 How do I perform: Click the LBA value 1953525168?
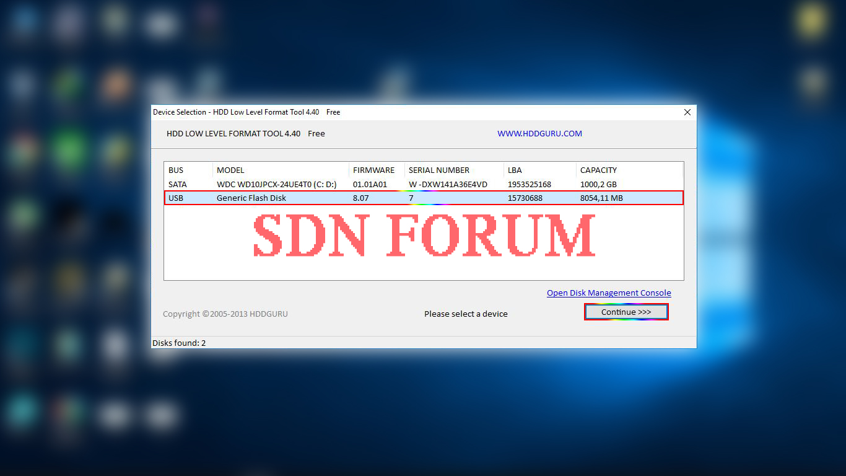coord(529,184)
